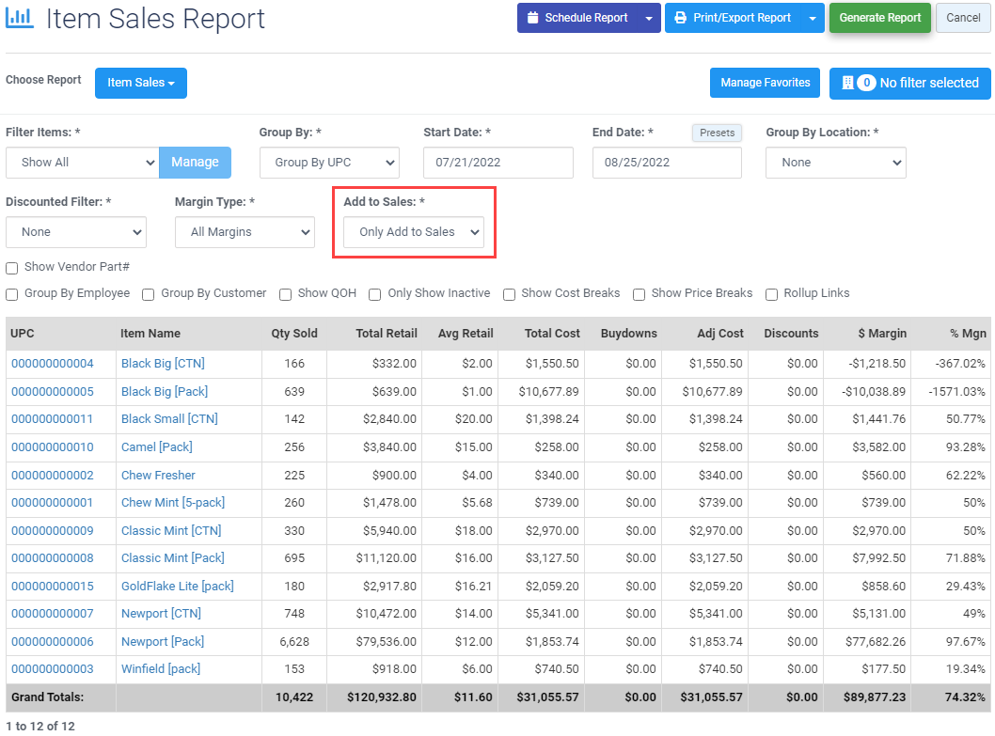Toggle the Rollup Links checkbox

pyautogui.click(x=771, y=294)
